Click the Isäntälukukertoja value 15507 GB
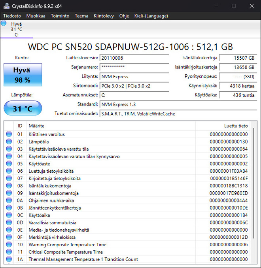The height and width of the screenshot is (268, 261). point(238,58)
